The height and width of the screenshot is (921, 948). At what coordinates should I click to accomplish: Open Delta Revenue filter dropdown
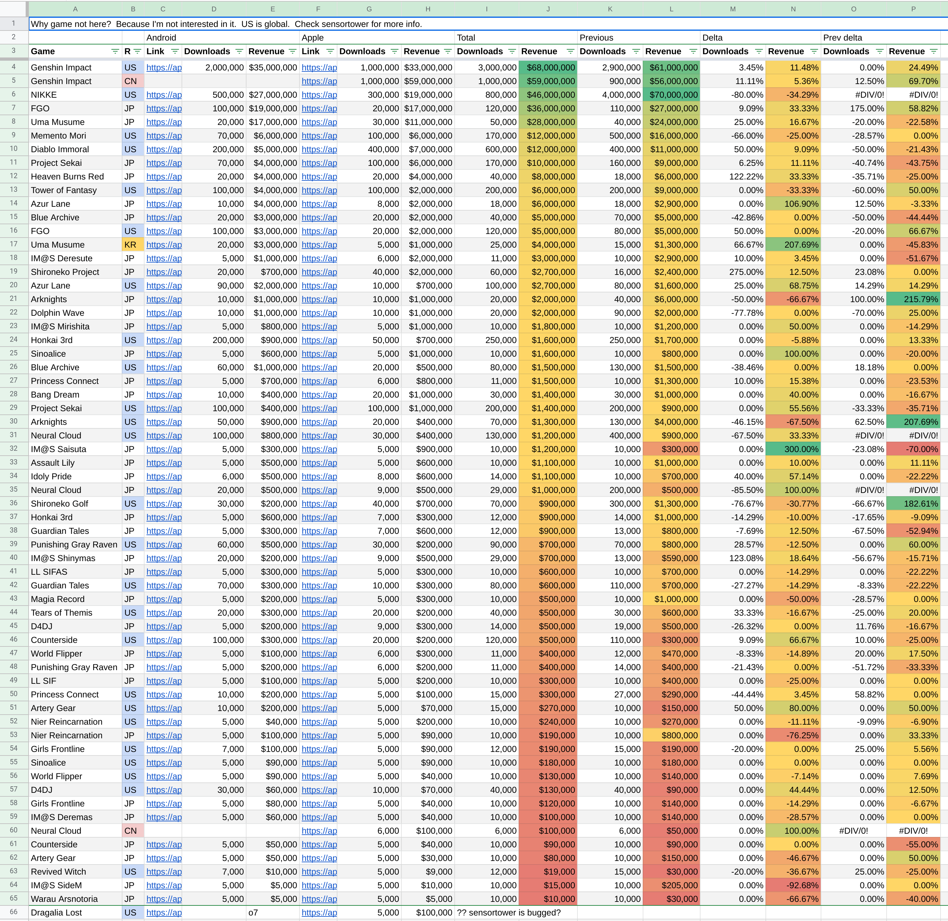coord(815,51)
